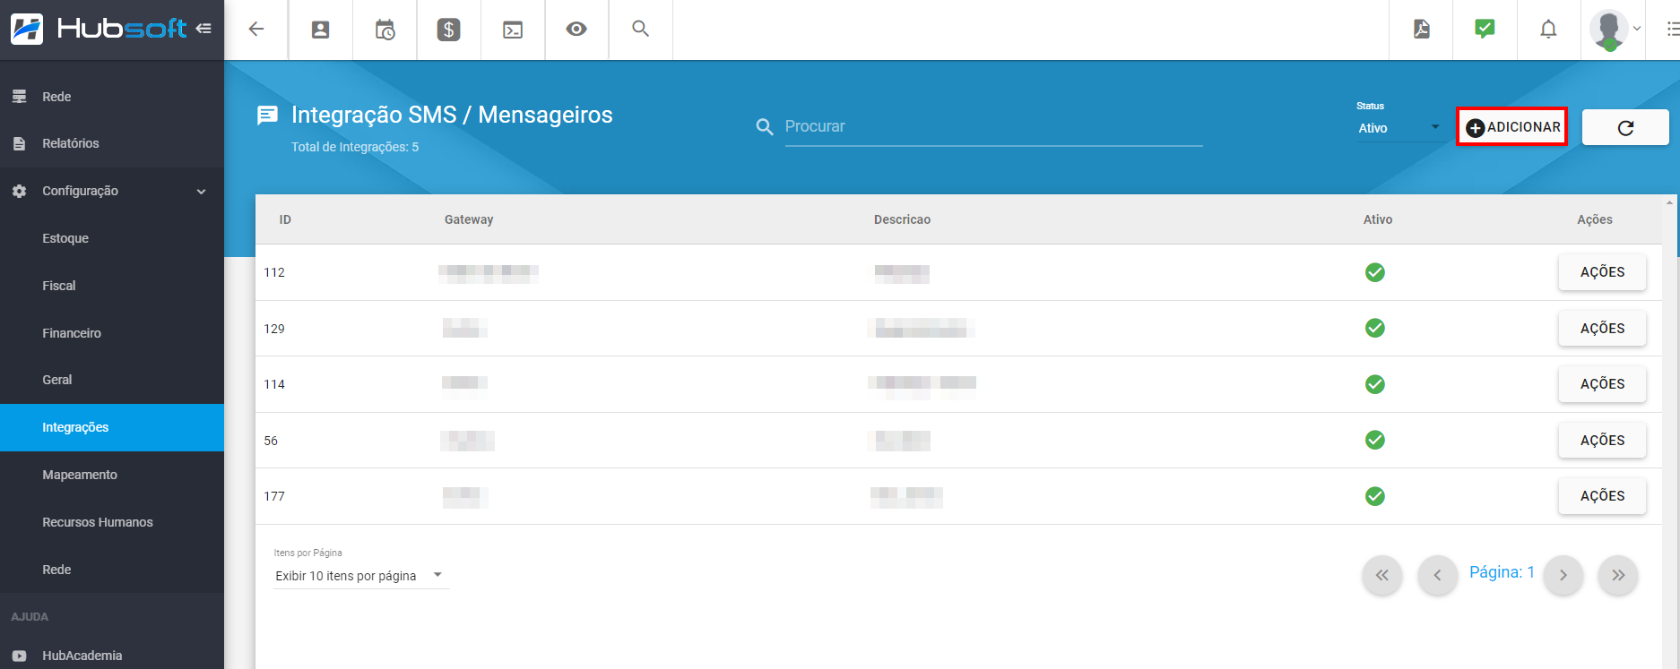The width and height of the screenshot is (1680, 669).
Task: Click ID cell 56
Action: [271, 441]
